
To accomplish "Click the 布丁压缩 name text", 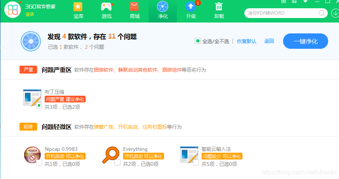I will 54,92.
